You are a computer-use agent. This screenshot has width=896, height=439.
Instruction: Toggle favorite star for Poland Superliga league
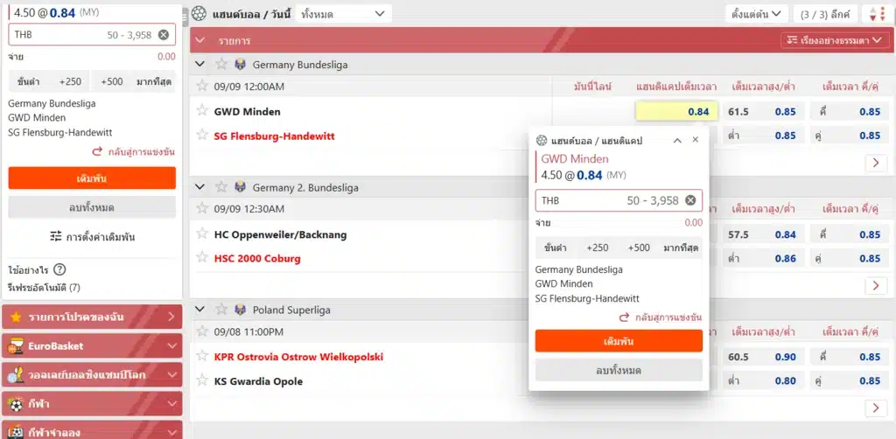click(x=220, y=310)
